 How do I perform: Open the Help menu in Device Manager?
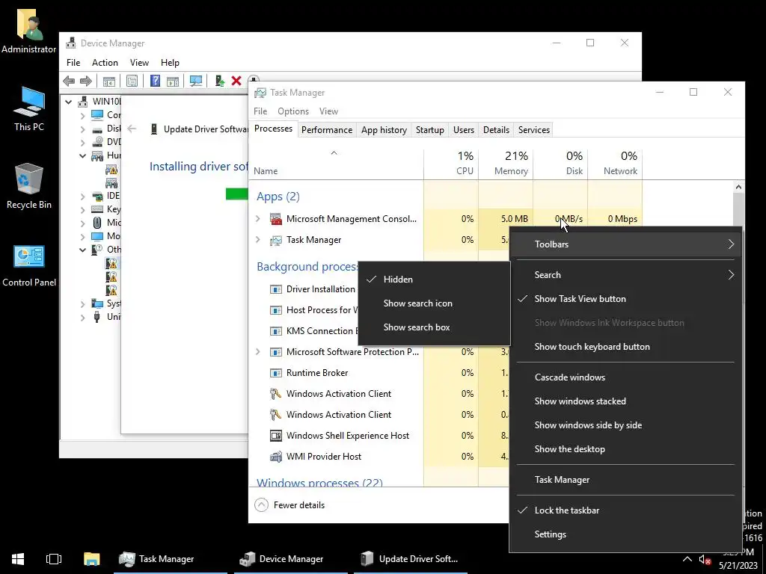point(170,63)
